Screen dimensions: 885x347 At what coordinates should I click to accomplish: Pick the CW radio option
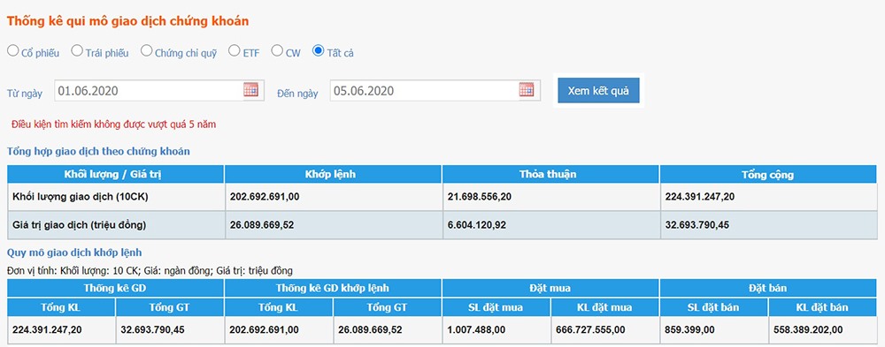pyautogui.click(x=276, y=50)
